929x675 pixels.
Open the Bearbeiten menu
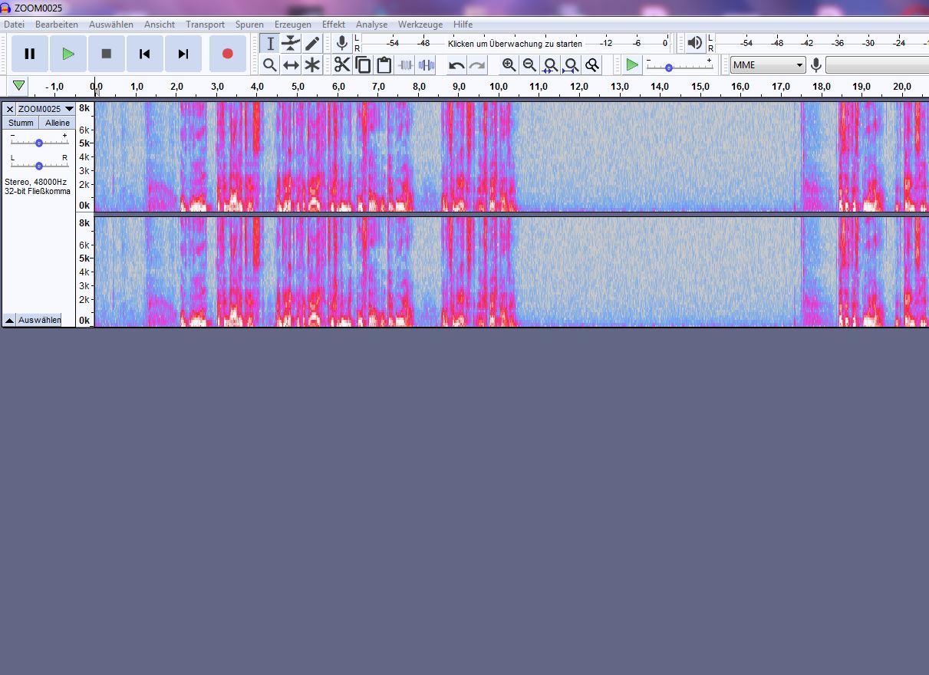[57, 25]
